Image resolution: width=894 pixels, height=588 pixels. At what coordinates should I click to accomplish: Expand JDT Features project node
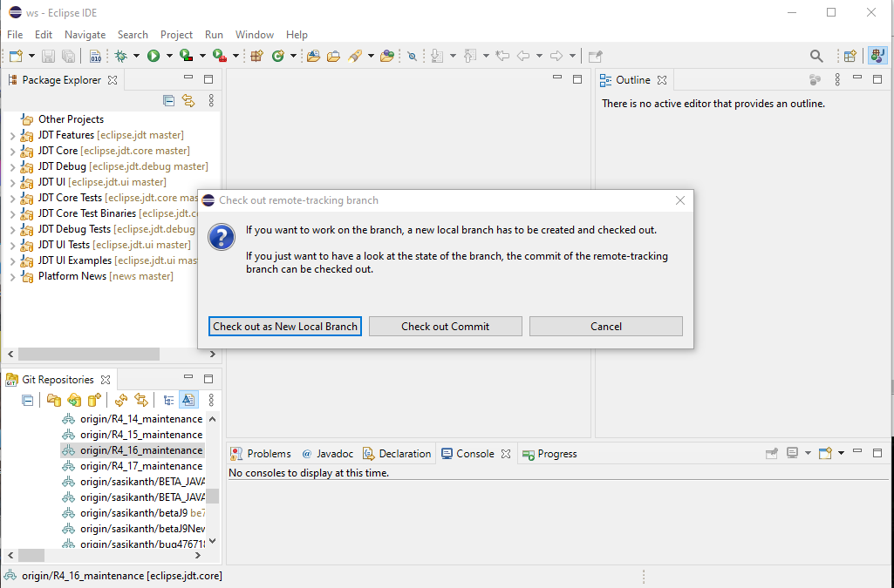point(12,136)
